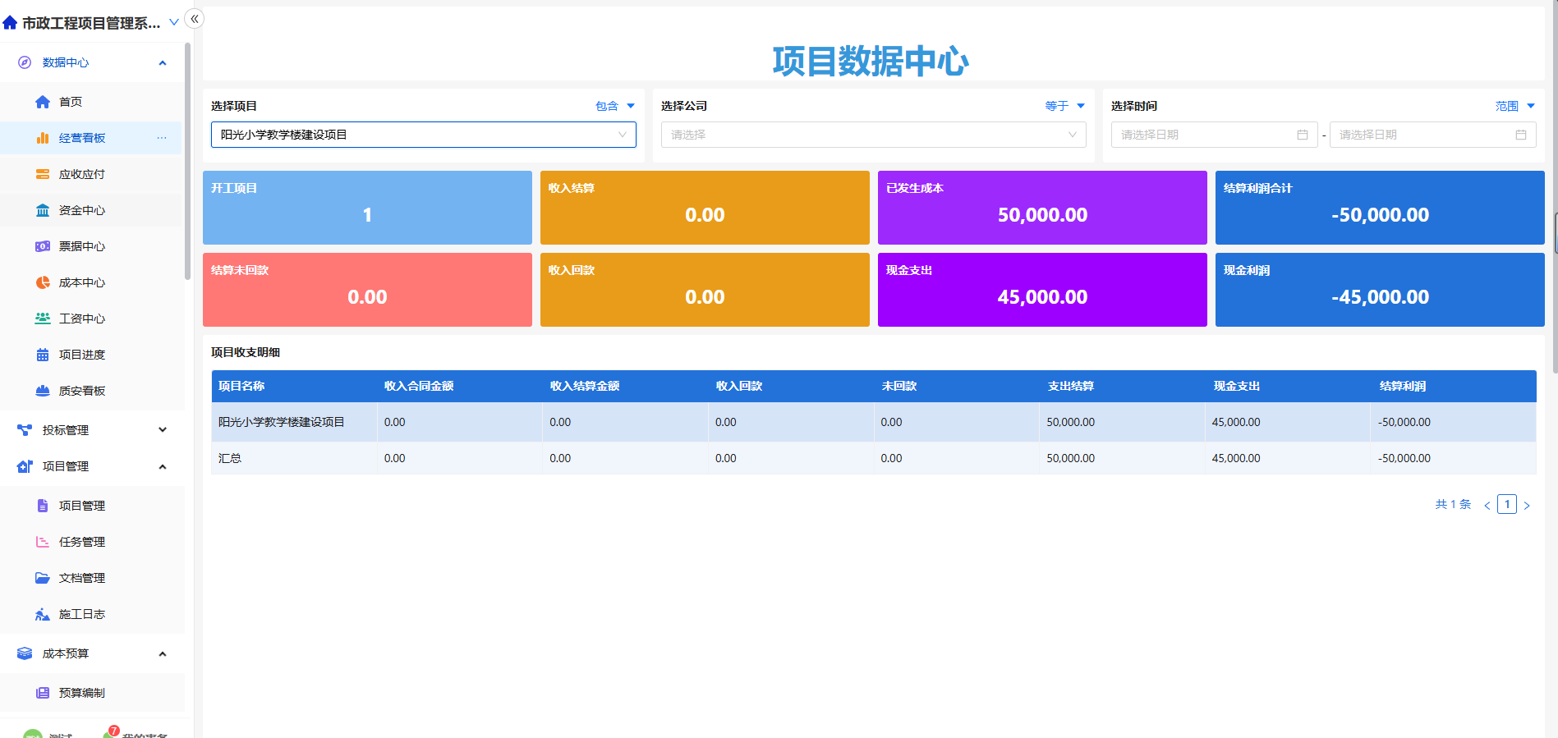Click the helmet icon beside 质安看板
The height and width of the screenshot is (738, 1558).
(43, 391)
